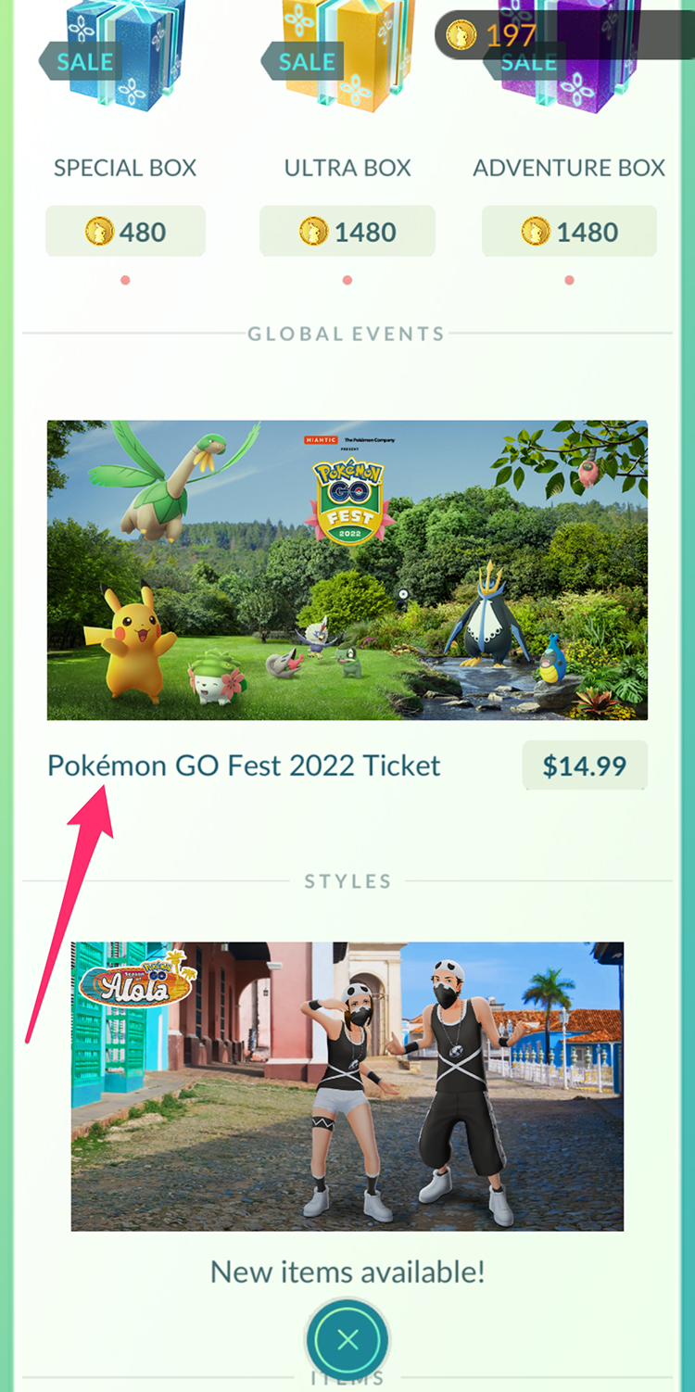
Task: Close the shop with the X button
Action: (x=347, y=1339)
